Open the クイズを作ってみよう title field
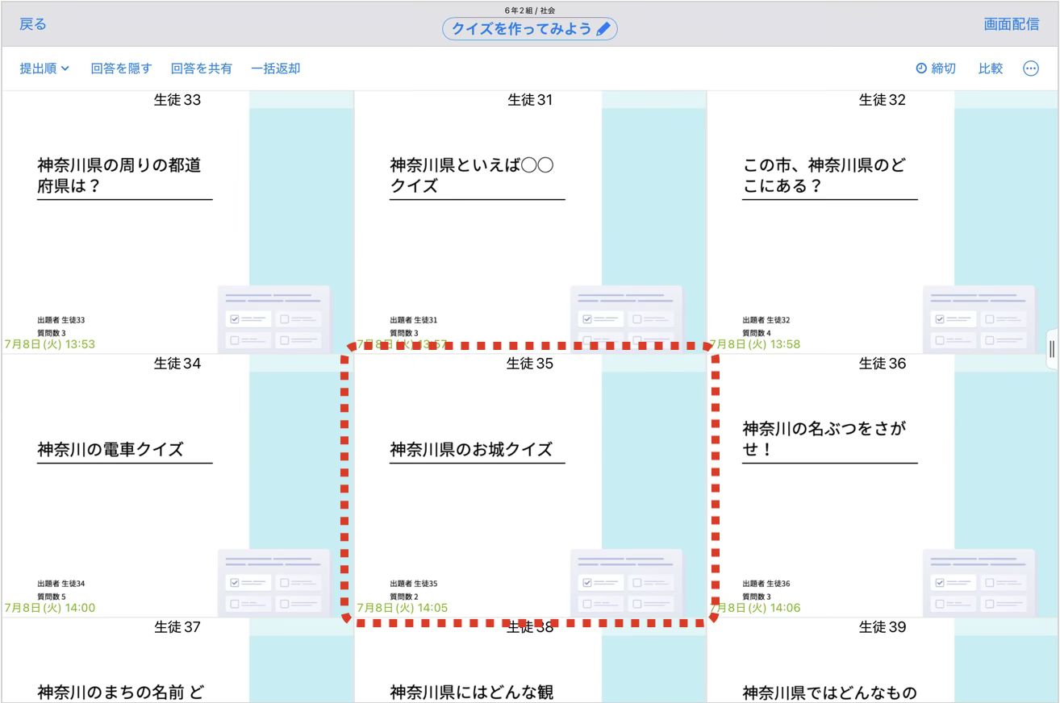This screenshot has width=1060, height=703. pos(530,29)
